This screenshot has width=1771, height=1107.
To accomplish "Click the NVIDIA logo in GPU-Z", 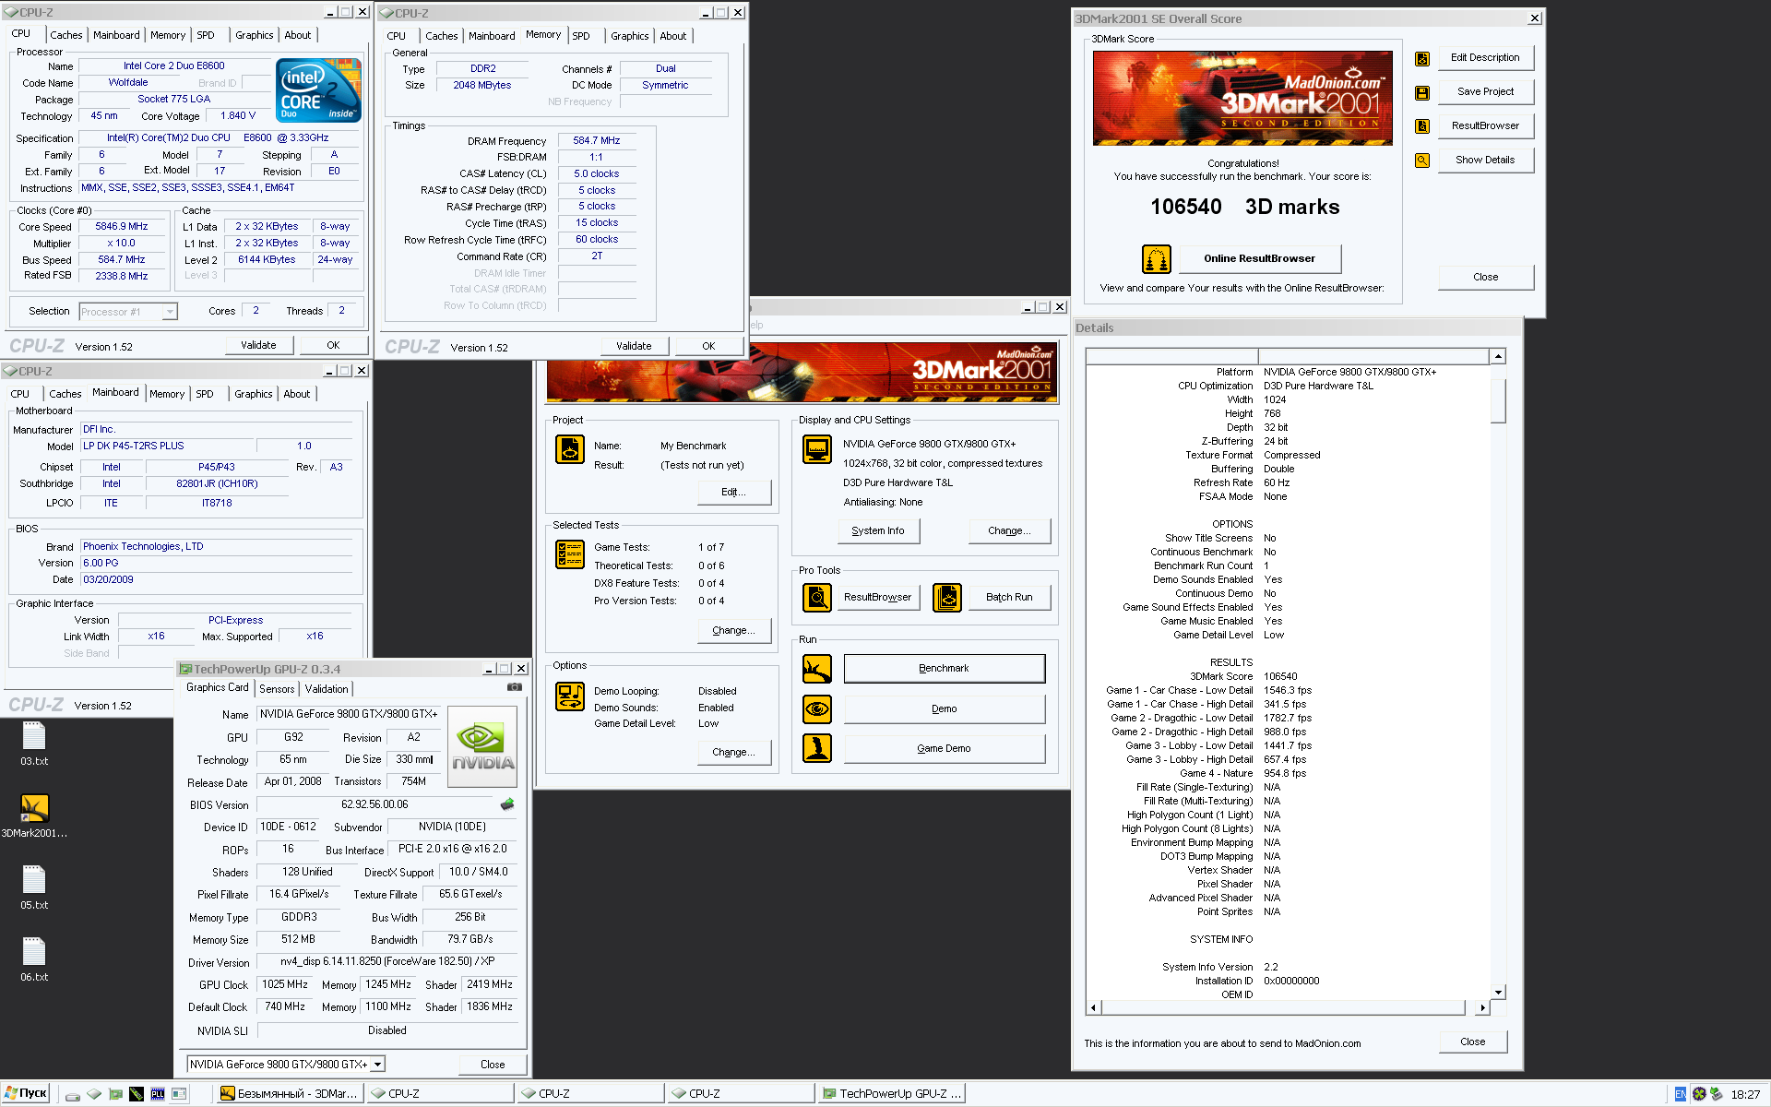I will coord(482,747).
